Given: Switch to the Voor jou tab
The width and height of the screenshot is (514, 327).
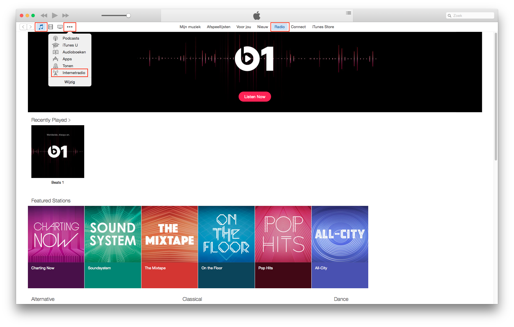Looking at the screenshot, I should click(x=243, y=27).
